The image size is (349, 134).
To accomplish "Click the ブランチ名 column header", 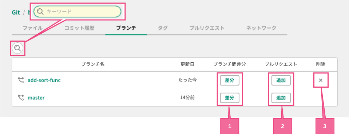I will click(93, 64).
